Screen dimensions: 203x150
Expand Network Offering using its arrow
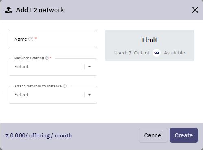[89, 67]
